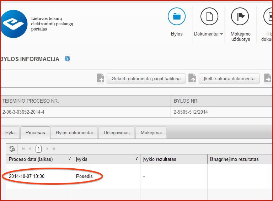Image resolution: width=273 pixels, height=201 pixels.
Task: Open the Bylos folder icon
Action: pyautogui.click(x=177, y=16)
